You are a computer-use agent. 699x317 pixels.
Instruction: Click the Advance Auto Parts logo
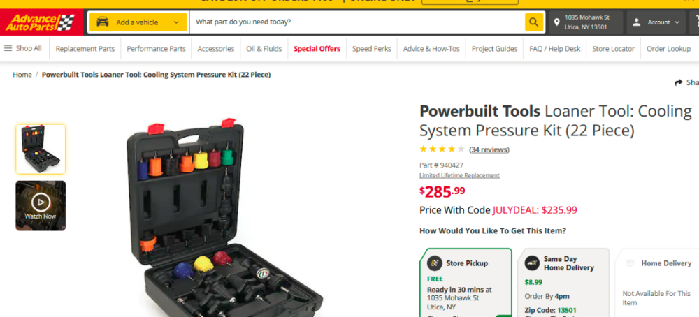coord(43,22)
